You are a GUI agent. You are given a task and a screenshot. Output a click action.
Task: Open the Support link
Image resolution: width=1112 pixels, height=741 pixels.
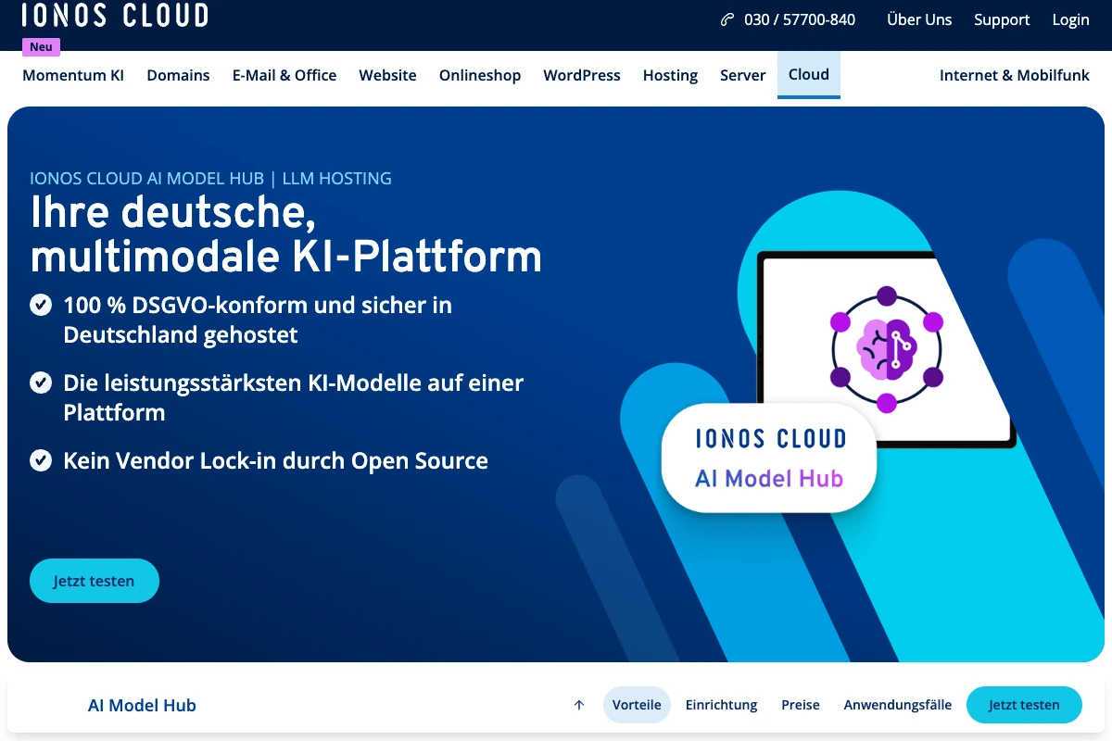click(x=1002, y=19)
